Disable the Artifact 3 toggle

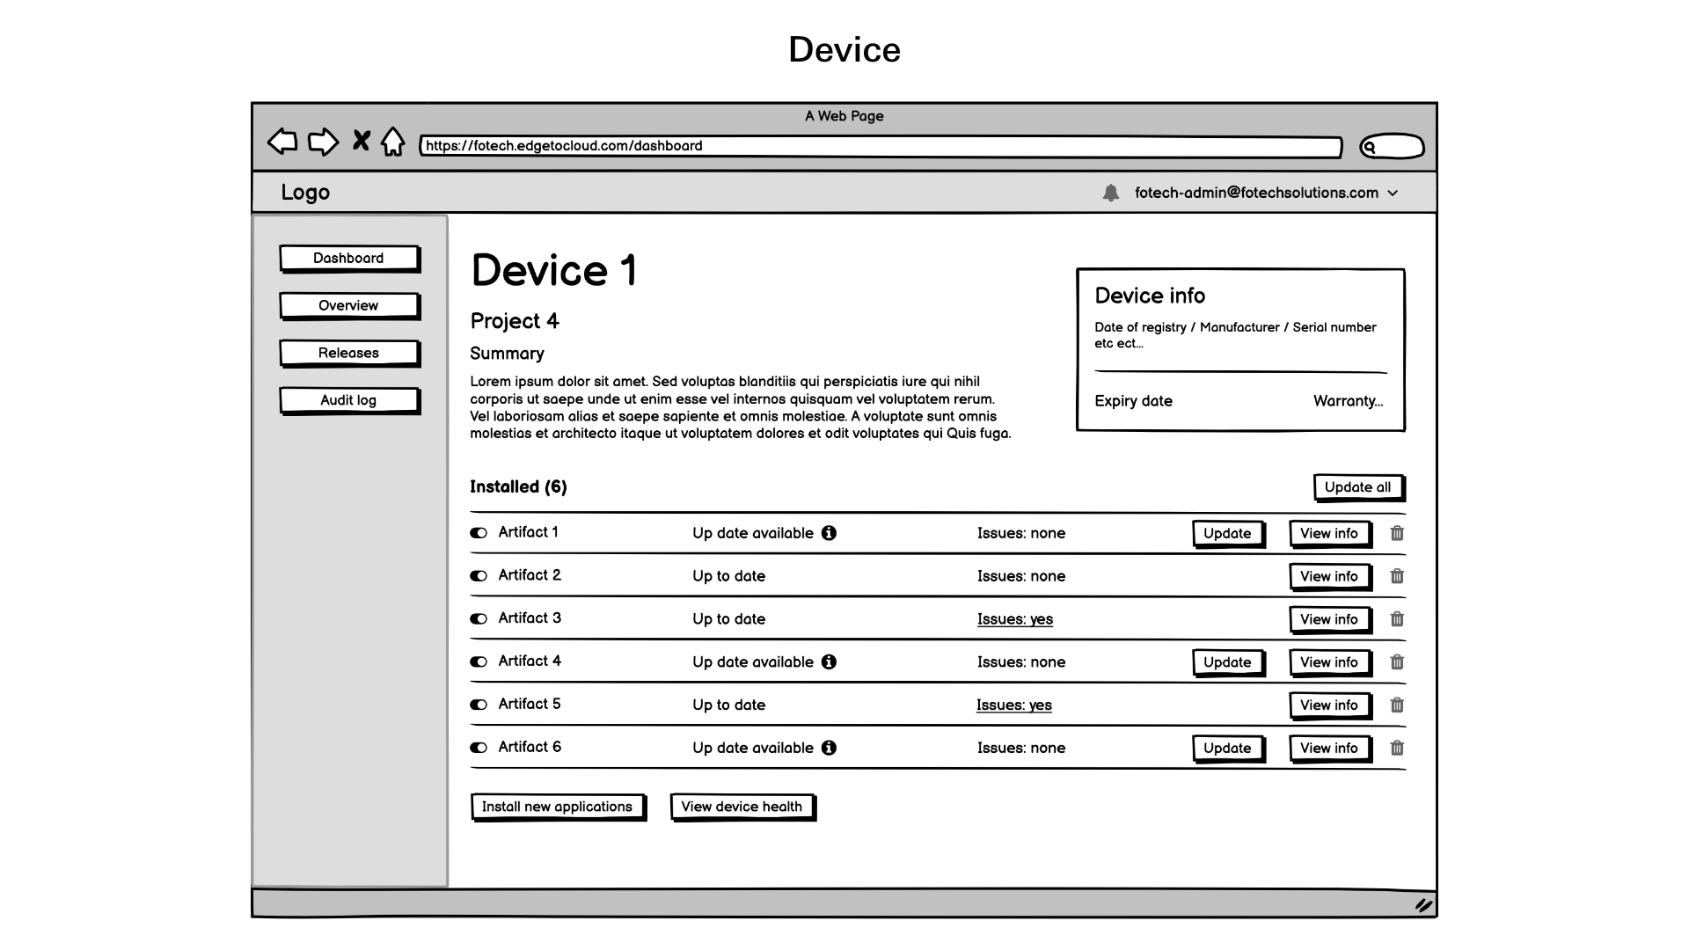click(479, 619)
